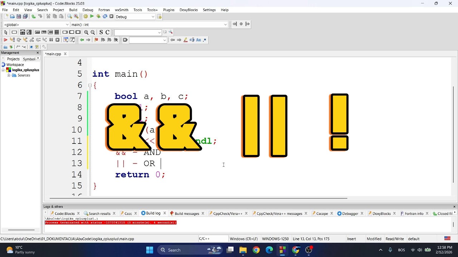
Task: Build the project with the gear icon
Action: point(86,16)
